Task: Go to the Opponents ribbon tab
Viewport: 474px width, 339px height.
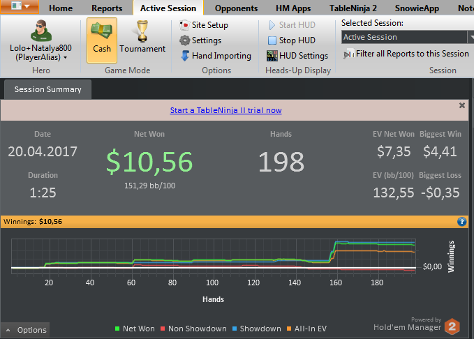Action: coord(236,8)
